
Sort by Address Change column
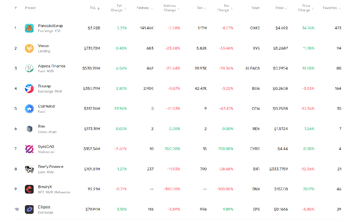click(171, 8)
